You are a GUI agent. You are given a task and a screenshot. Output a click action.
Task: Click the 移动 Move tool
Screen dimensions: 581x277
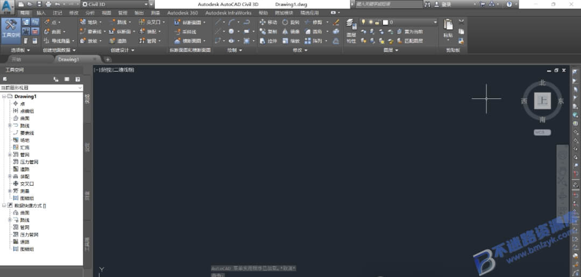tap(268, 22)
